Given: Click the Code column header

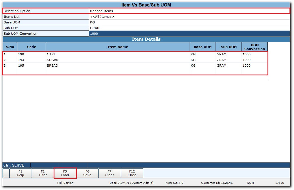Looking at the screenshot, I should pos(31,47).
